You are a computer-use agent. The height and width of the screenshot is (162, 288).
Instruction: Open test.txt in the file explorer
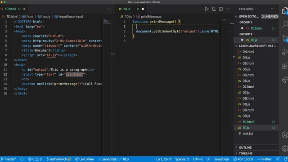pos(256,134)
